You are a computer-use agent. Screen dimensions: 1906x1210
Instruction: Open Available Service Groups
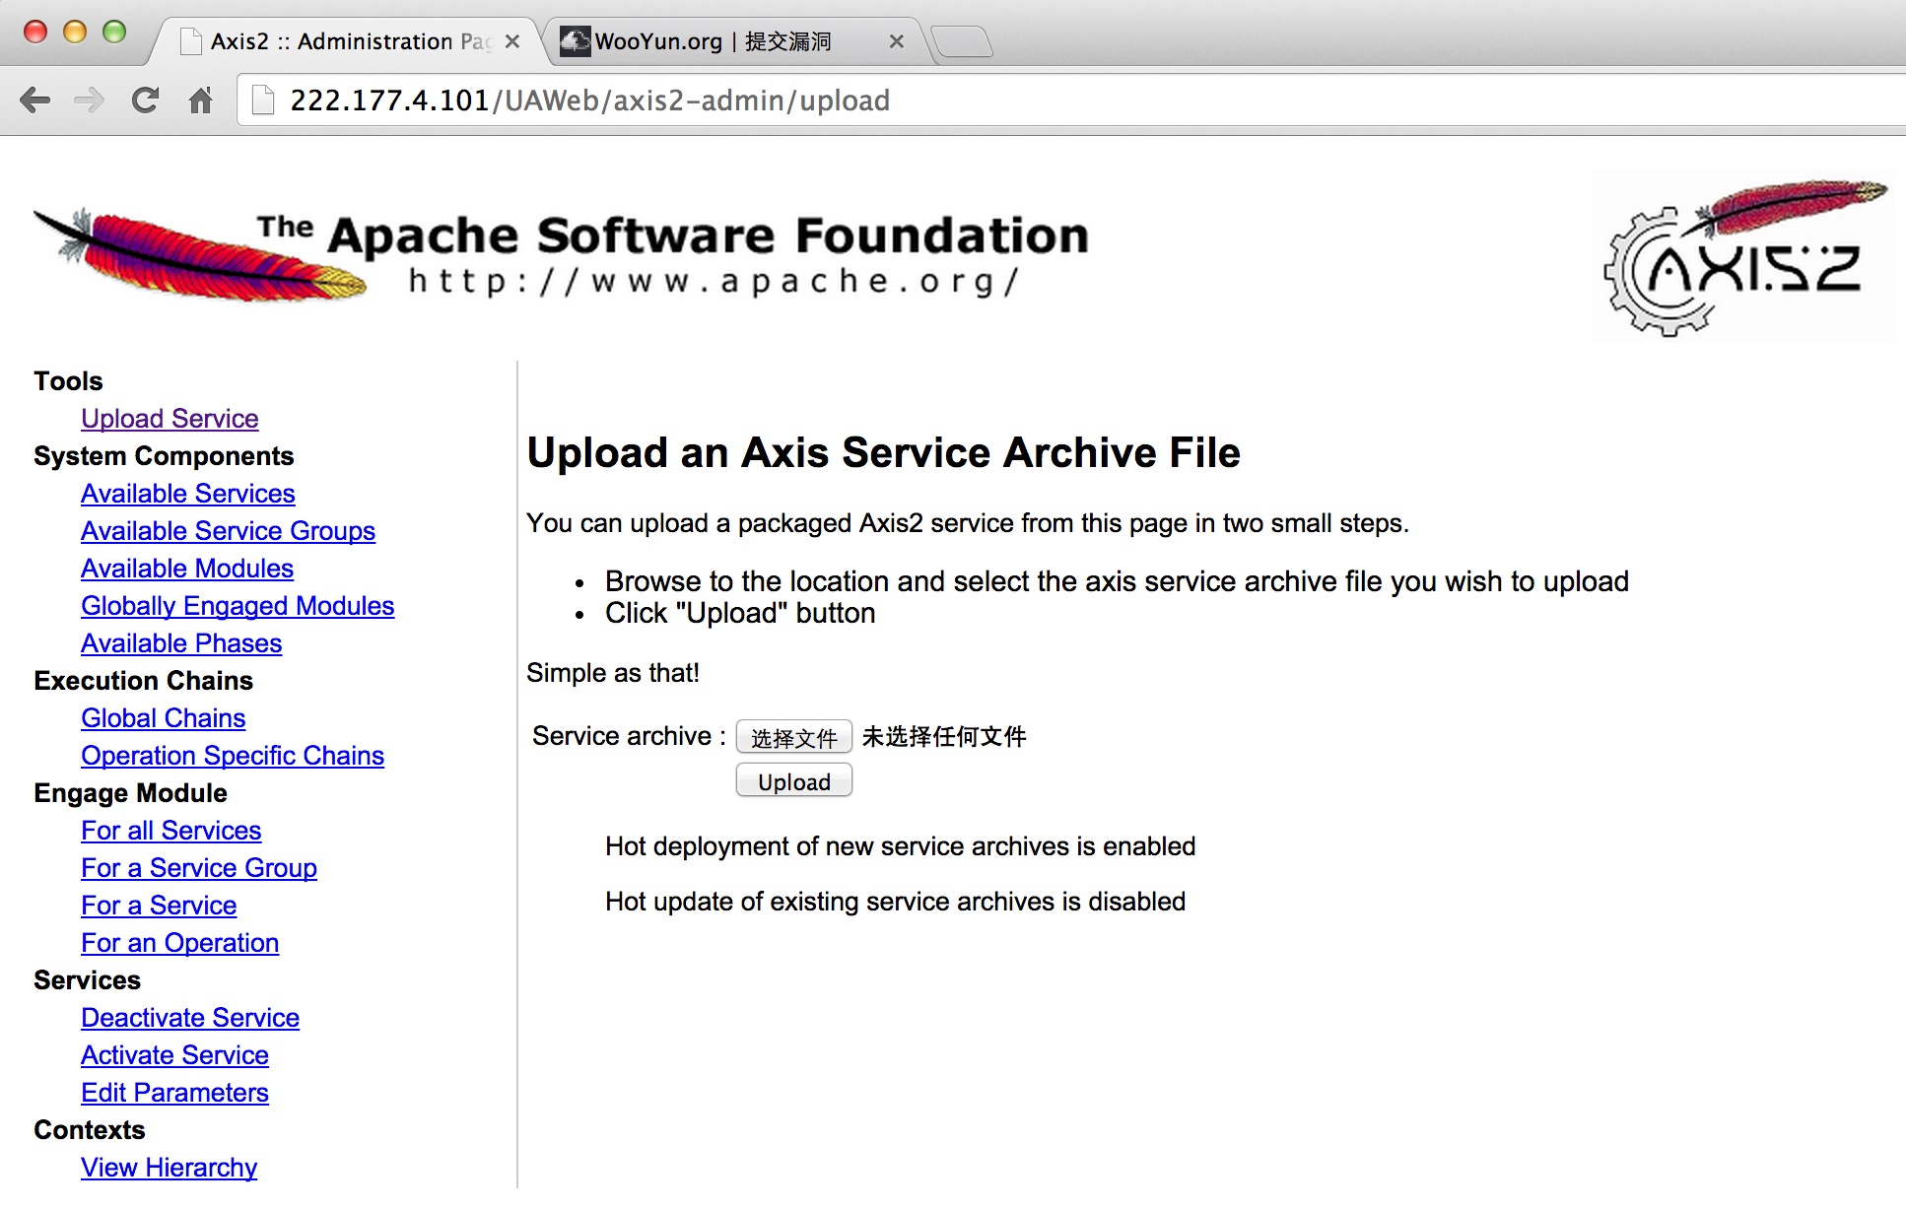tap(228, 531)
